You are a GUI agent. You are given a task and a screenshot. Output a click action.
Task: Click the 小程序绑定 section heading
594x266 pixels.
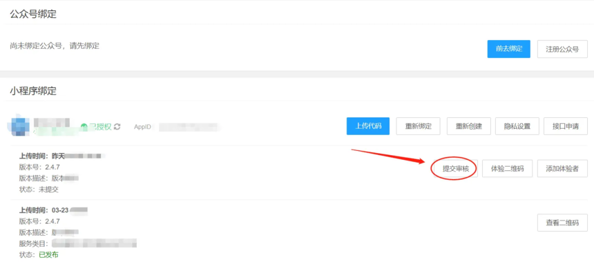(x=33, y=91)
